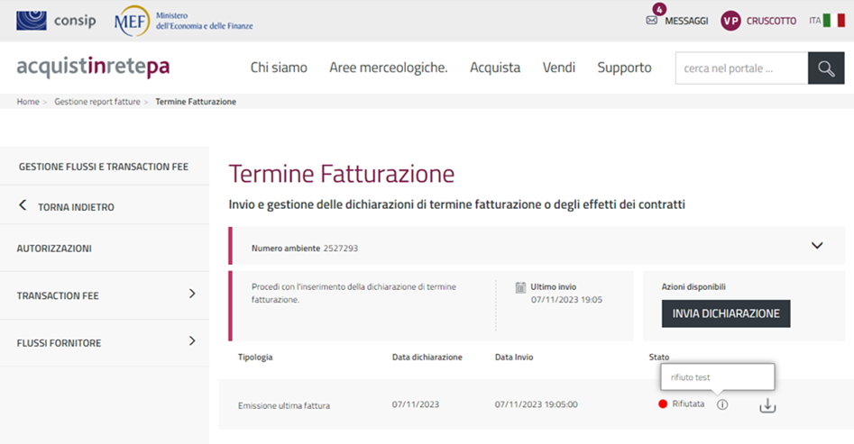Screen dimensions: 854x444
Task: Click the magnifier search icon button
Action: coord(825,68)
